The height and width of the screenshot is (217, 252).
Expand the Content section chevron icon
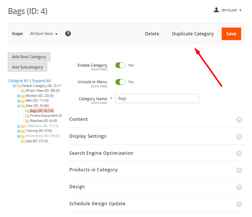239,120
